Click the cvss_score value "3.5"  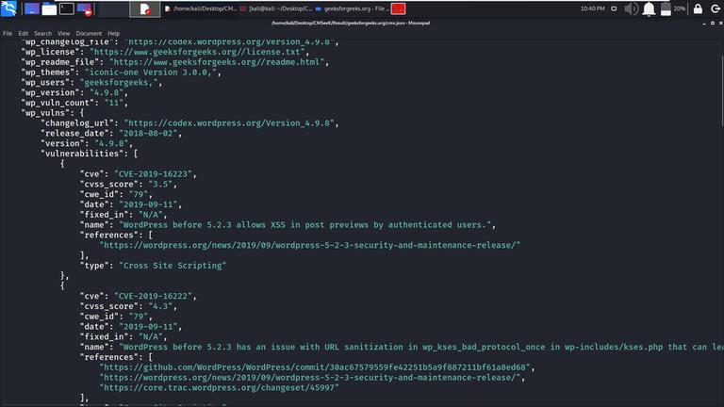pos(160,184)
